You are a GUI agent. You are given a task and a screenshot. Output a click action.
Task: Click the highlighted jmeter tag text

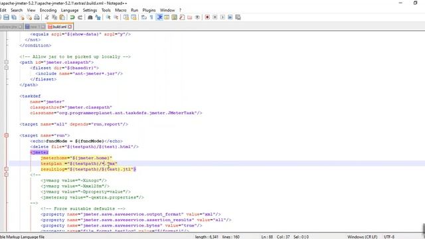(x=39, y=152)
